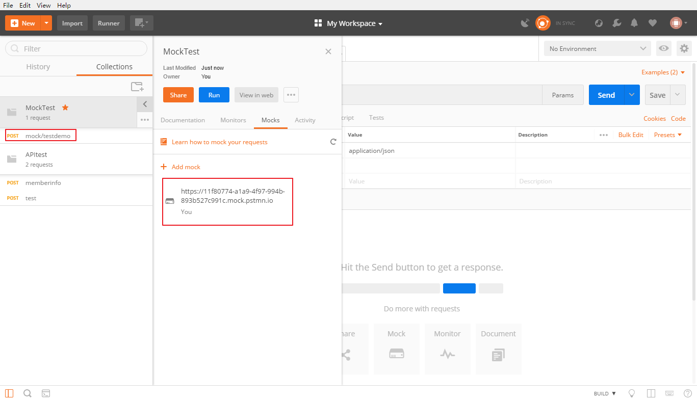Select the APItest collection
This screenshot has height=401, width=697.
tap(76, 159)
